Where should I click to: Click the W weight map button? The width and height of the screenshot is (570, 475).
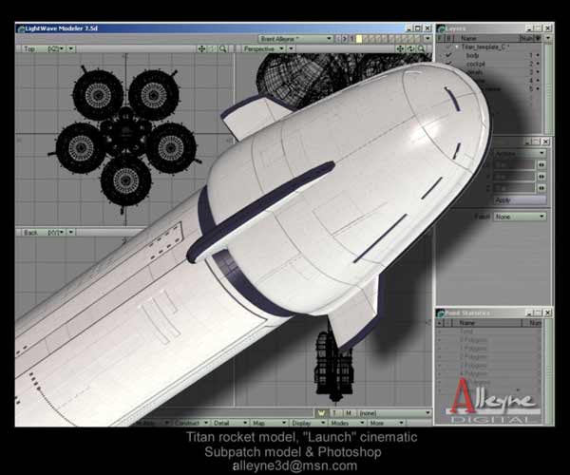pos(321,413)
